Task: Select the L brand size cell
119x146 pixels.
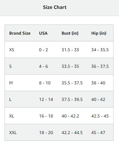Action: [x=10, y=99]
